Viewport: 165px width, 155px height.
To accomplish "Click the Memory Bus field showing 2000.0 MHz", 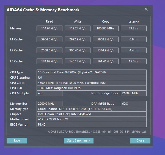I will point(50,104).
